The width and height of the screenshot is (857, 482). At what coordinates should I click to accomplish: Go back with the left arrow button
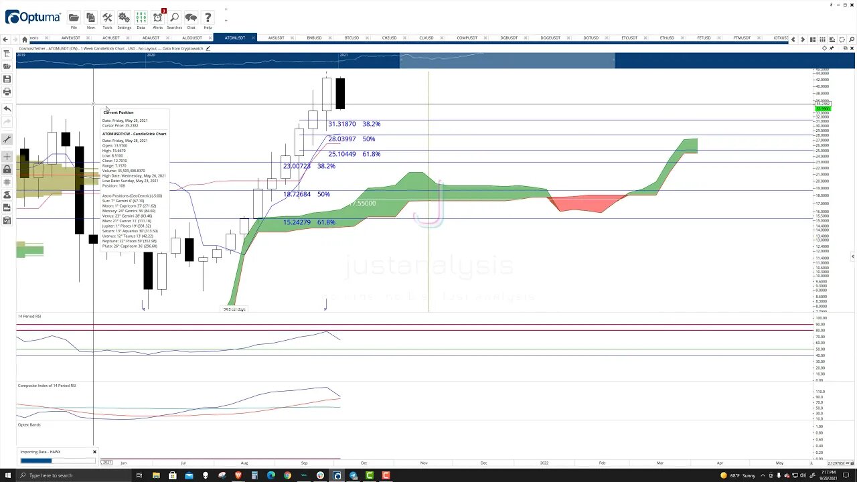[5, 39]
